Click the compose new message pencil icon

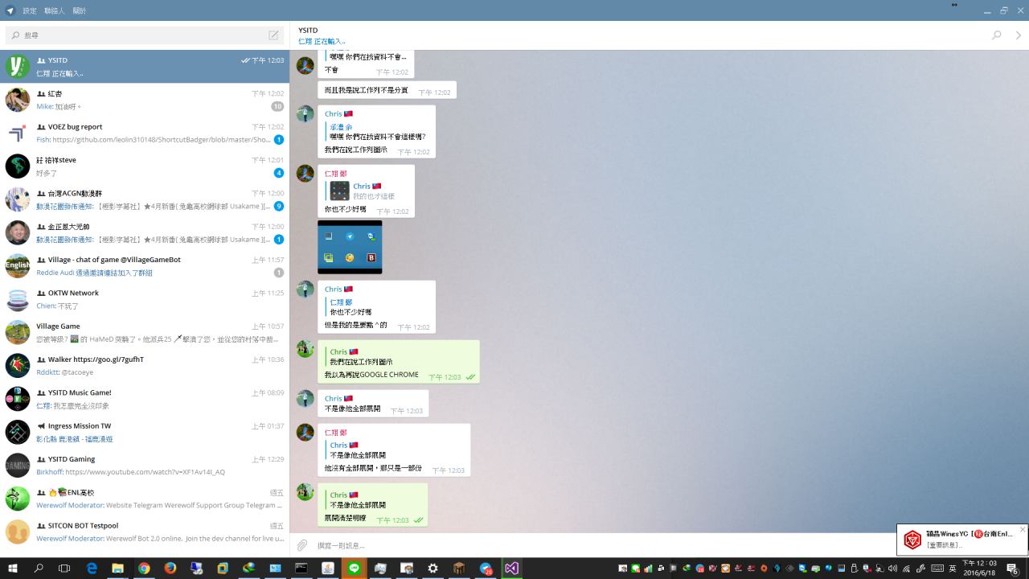coord(273,35)
